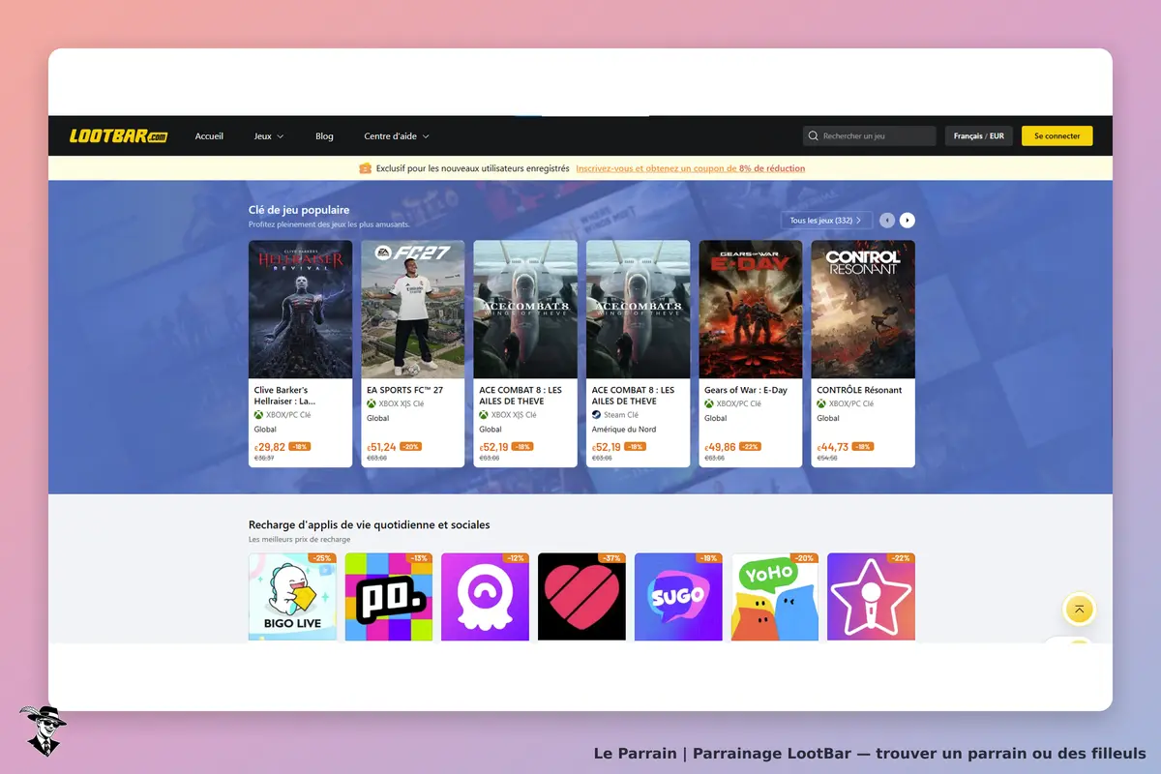This screenshot has height=774, width=1161.
Task: Open Gears of War E-Day cover
Action: 751,310
